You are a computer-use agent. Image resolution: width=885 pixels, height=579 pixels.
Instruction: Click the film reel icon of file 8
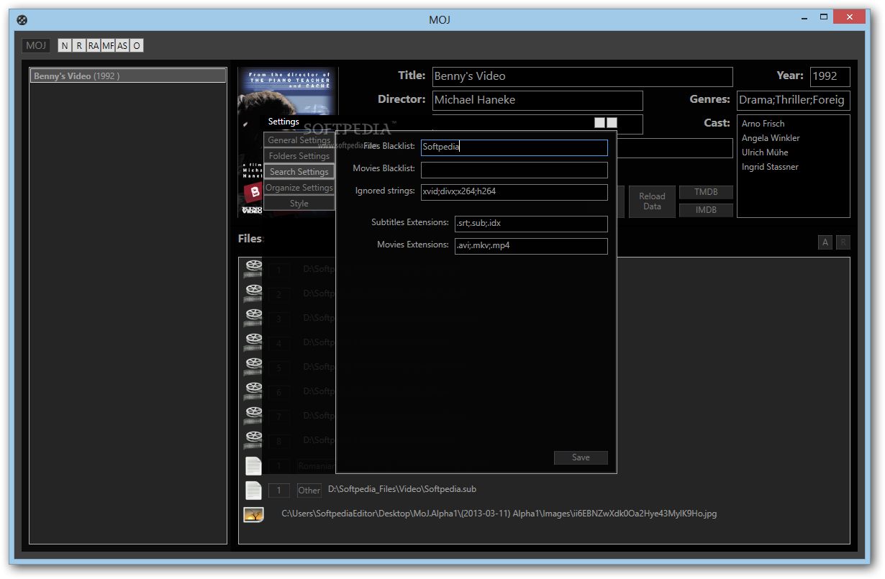253,440
